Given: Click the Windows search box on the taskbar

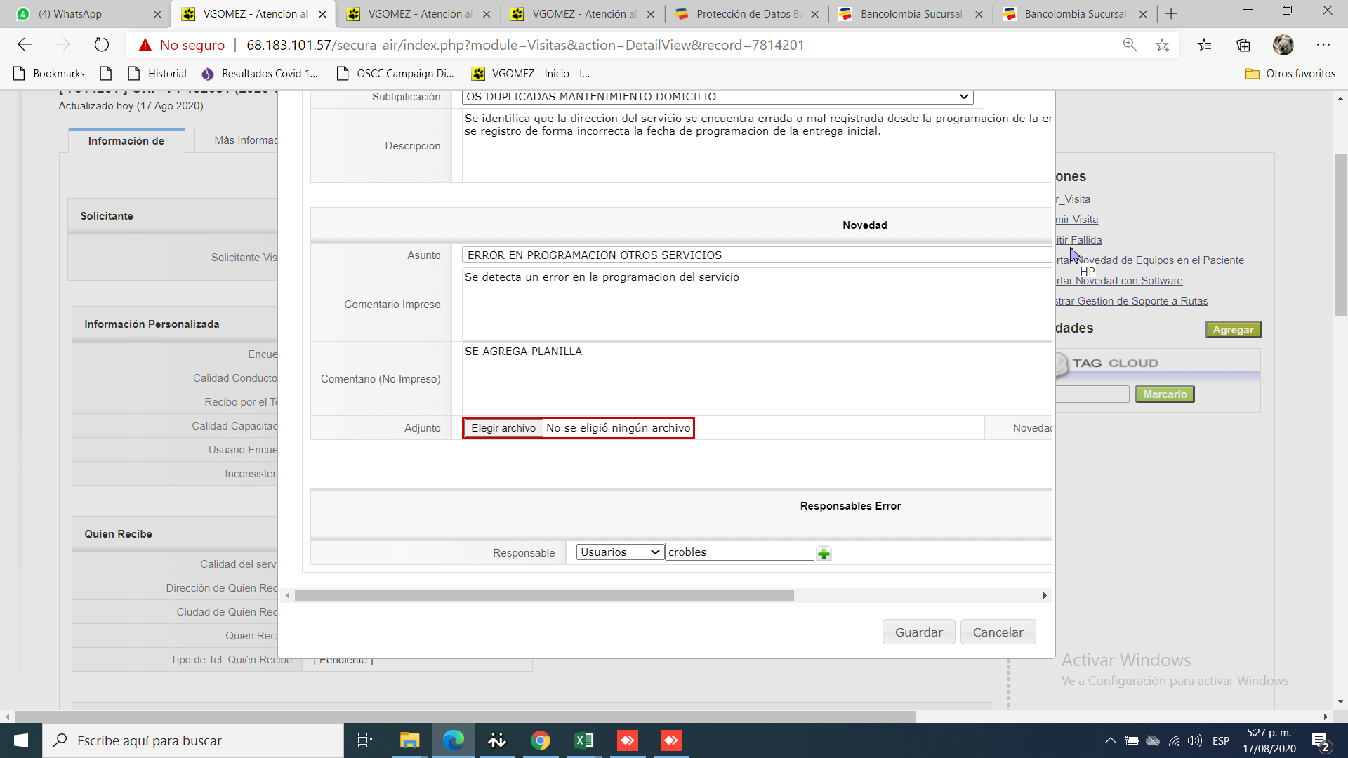Looking at the screenshot, I should click(x=193, y=740).
